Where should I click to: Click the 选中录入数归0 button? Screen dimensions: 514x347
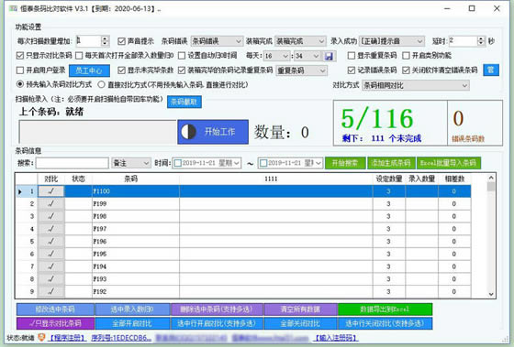132,309
